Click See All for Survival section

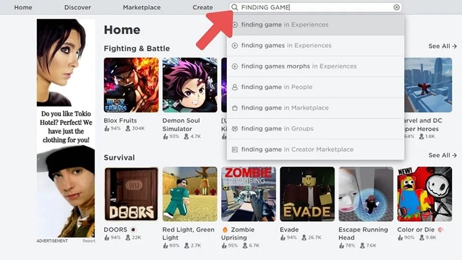442,155
